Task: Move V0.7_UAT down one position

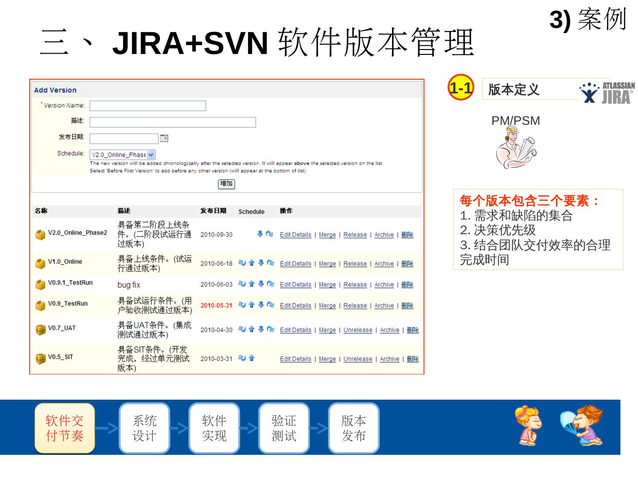Action: point(261,329)
